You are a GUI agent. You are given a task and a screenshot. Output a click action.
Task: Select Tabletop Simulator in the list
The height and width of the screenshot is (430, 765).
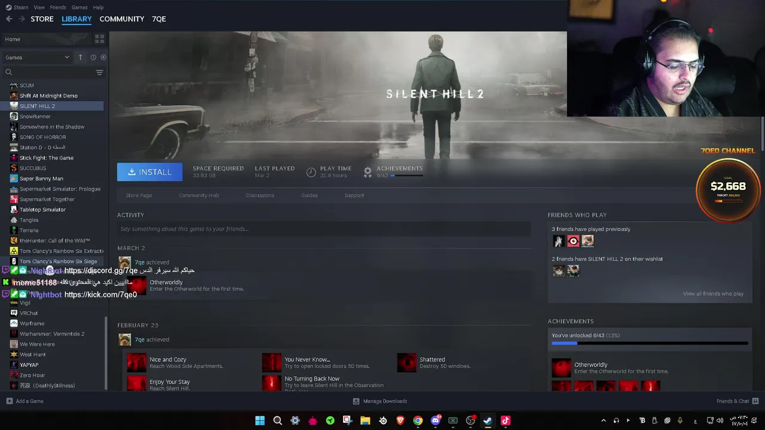42,210
